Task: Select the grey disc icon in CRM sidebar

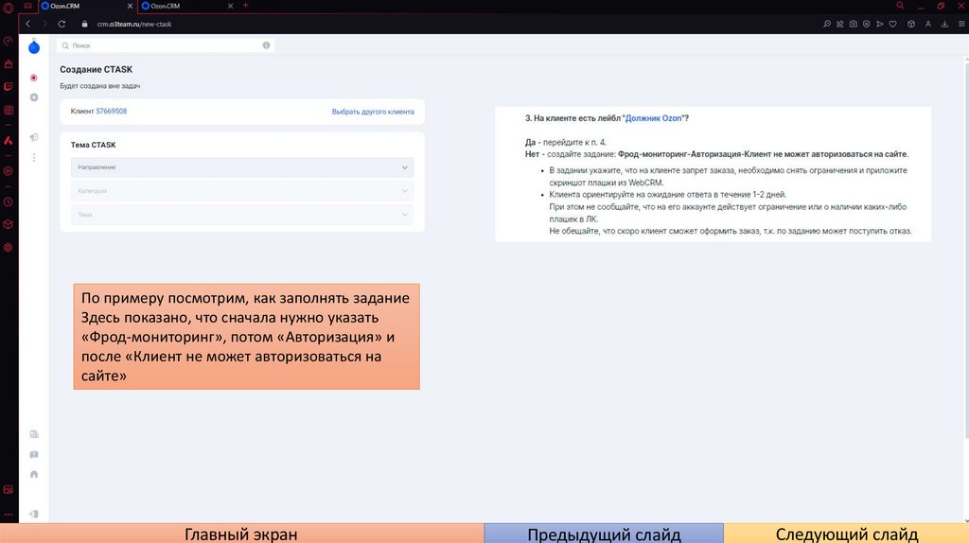Action: [x=34, y=97]
